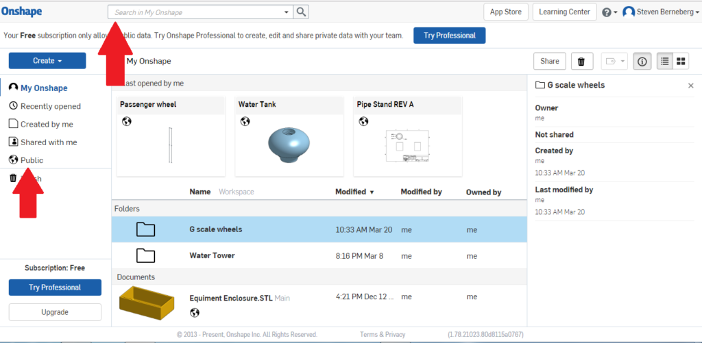Click the Try Professional banner button

tap(449, 36)
